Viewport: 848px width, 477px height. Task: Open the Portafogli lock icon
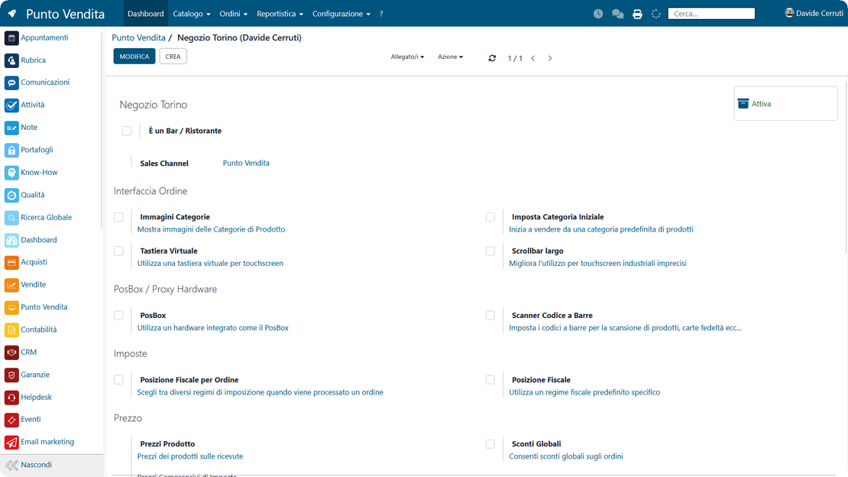point(11,150)
